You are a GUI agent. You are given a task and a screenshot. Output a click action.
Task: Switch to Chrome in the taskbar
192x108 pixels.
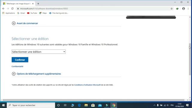(114, 105)
